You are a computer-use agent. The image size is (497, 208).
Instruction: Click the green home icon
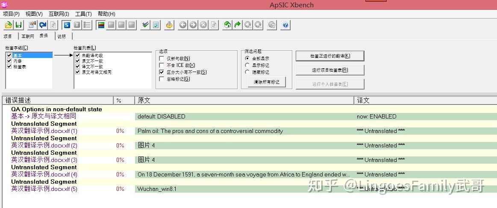tap(227, 25)
